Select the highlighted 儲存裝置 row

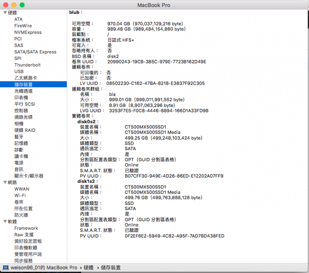point(33,85)
